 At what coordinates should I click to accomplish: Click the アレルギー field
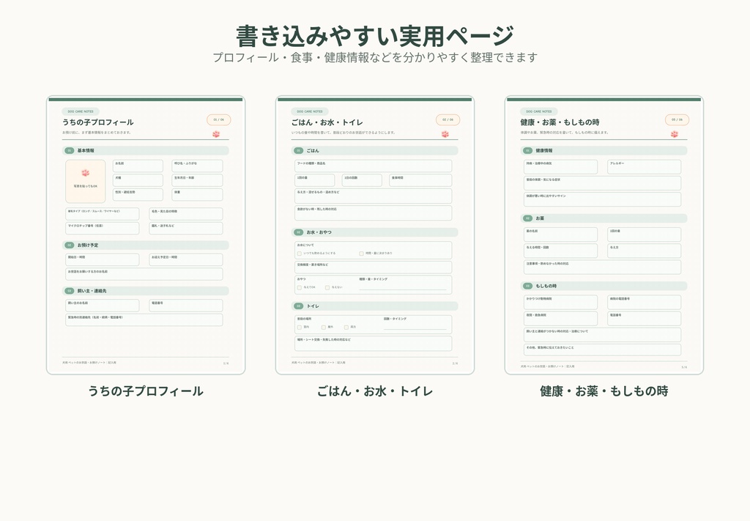(645, 167)
